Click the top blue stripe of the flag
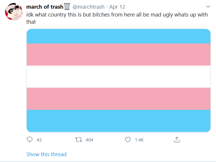This screenshot has width=216, height=162. (118, 36)
